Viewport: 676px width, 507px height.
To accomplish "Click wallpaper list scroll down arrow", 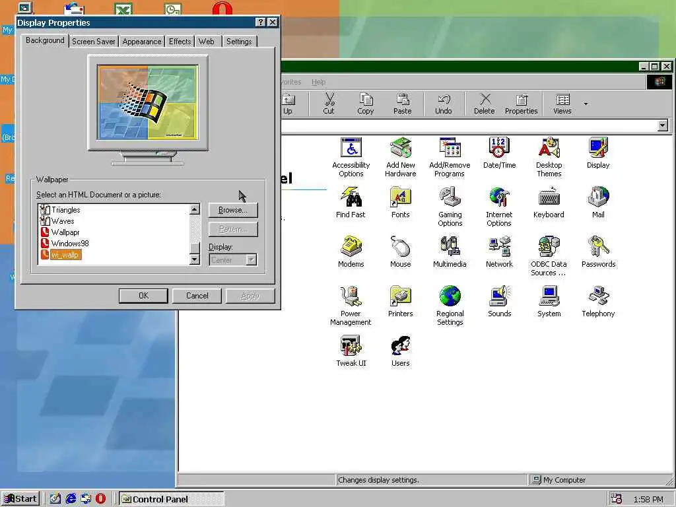I will (195, 259).
